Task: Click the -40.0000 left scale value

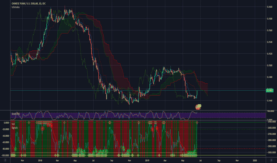Action: 5,136
